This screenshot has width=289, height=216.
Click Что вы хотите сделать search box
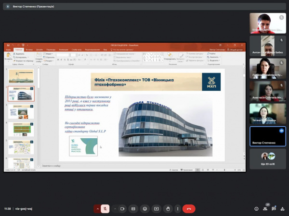click(122, 49)
